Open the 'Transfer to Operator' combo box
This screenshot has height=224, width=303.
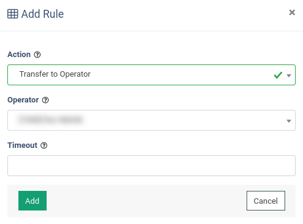click(x=151, y=75)
